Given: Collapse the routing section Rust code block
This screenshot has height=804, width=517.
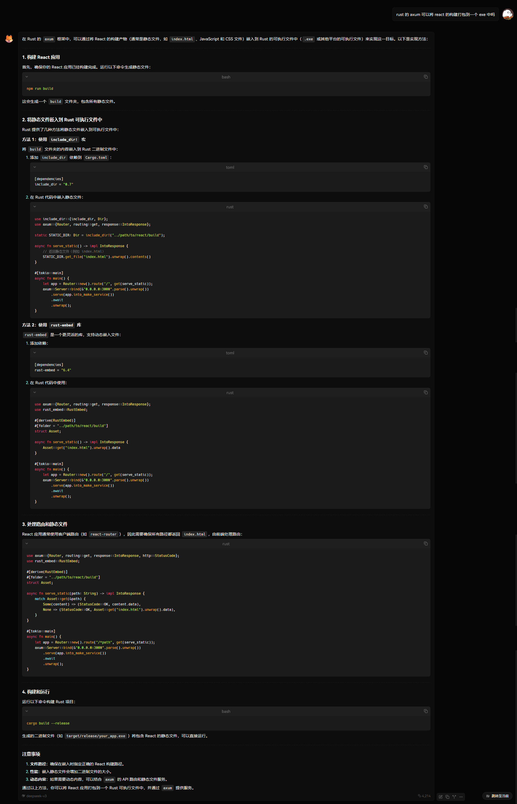Looking at the screenshot, I should pyautogui.click(x=27, y=544).
